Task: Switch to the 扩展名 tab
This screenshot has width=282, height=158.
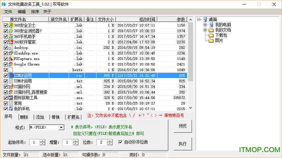Action: tap(74, 117)
